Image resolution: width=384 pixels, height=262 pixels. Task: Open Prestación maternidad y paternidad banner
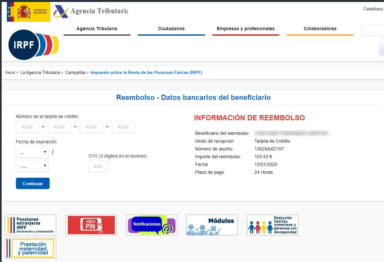point(30,248)
